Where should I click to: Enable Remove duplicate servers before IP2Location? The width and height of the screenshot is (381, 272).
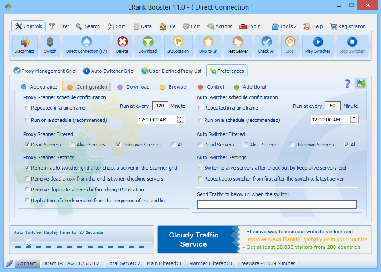pos(27,190)
